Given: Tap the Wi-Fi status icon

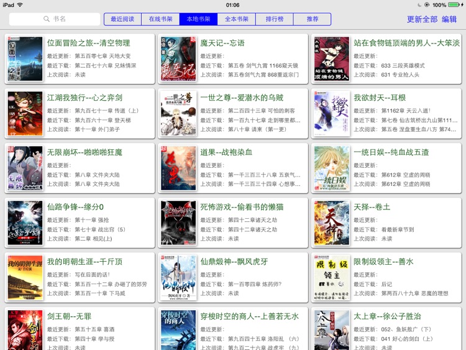Looking at the screenshot, I should [x=20, y=5].
